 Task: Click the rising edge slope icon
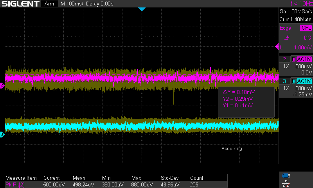pos(287,38)
